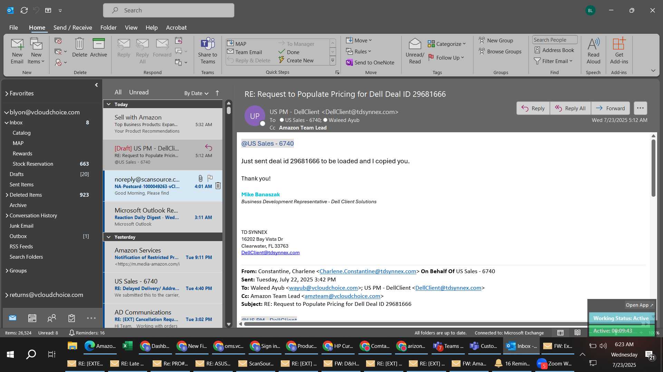Toggle flag on noreply@scansource message
Screen dimensions: 663x372
coord(210,178)
